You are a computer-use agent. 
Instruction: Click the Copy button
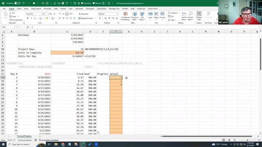point(13,16)
